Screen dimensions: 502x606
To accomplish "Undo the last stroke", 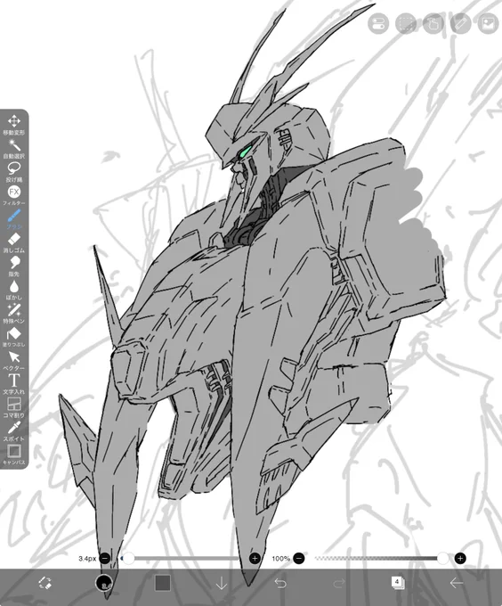I will pos(280,583).
